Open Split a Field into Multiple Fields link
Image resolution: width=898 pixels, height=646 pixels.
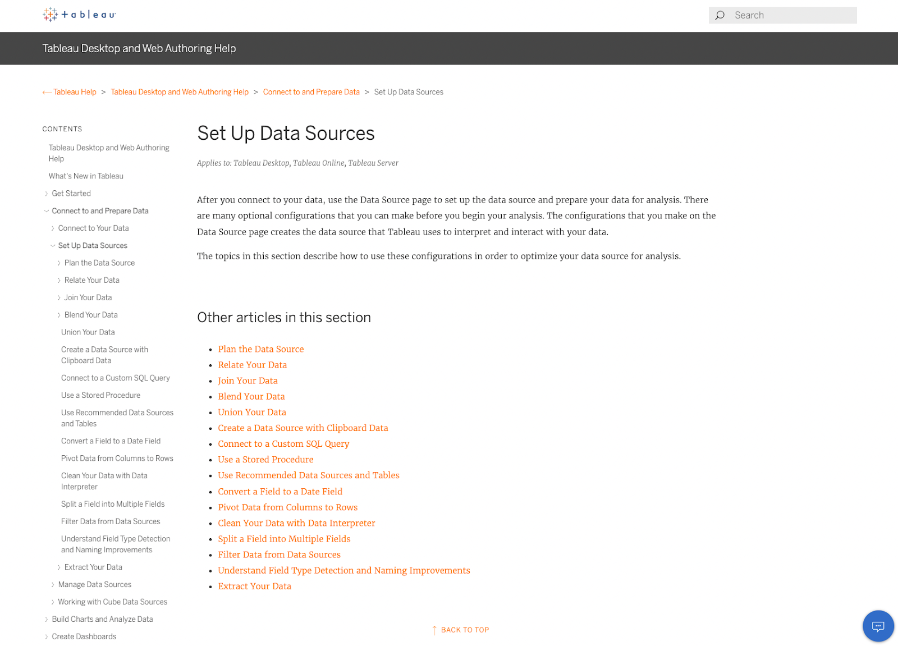pos(284,539)
